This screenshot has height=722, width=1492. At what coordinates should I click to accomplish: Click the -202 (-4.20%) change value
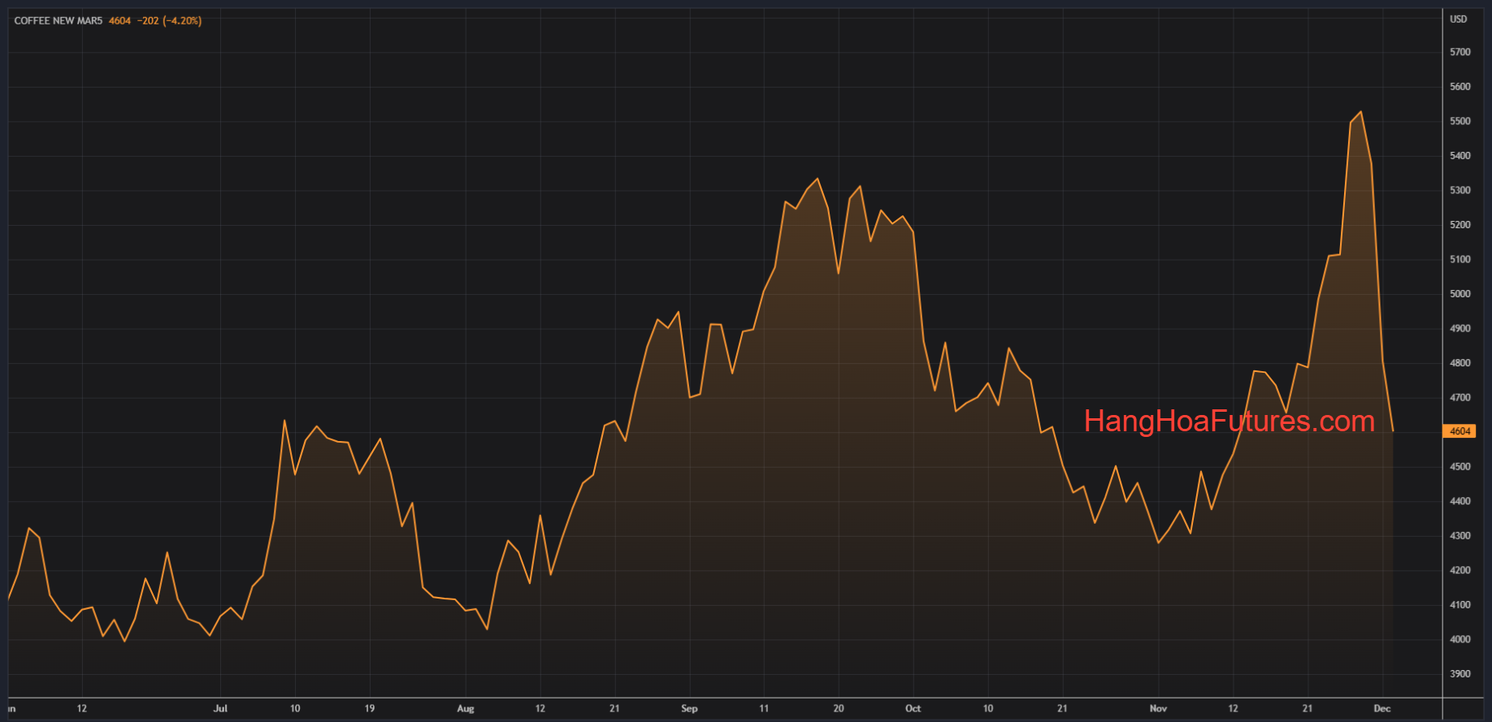169,21
